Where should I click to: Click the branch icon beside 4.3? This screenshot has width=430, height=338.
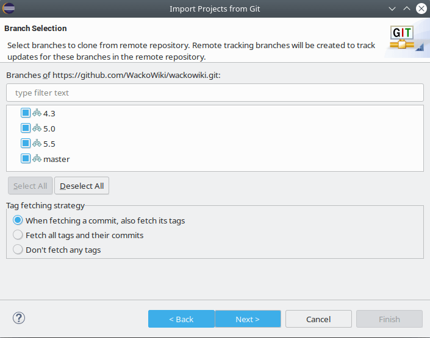click(37, 113)
